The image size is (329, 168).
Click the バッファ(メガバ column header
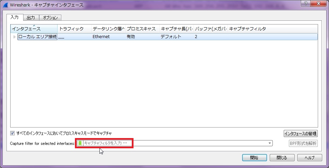click(x=210, y=29)
